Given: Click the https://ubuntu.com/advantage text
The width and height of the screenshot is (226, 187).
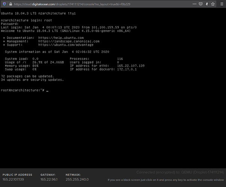Looking at the screenshot, I should pos(66,45).
